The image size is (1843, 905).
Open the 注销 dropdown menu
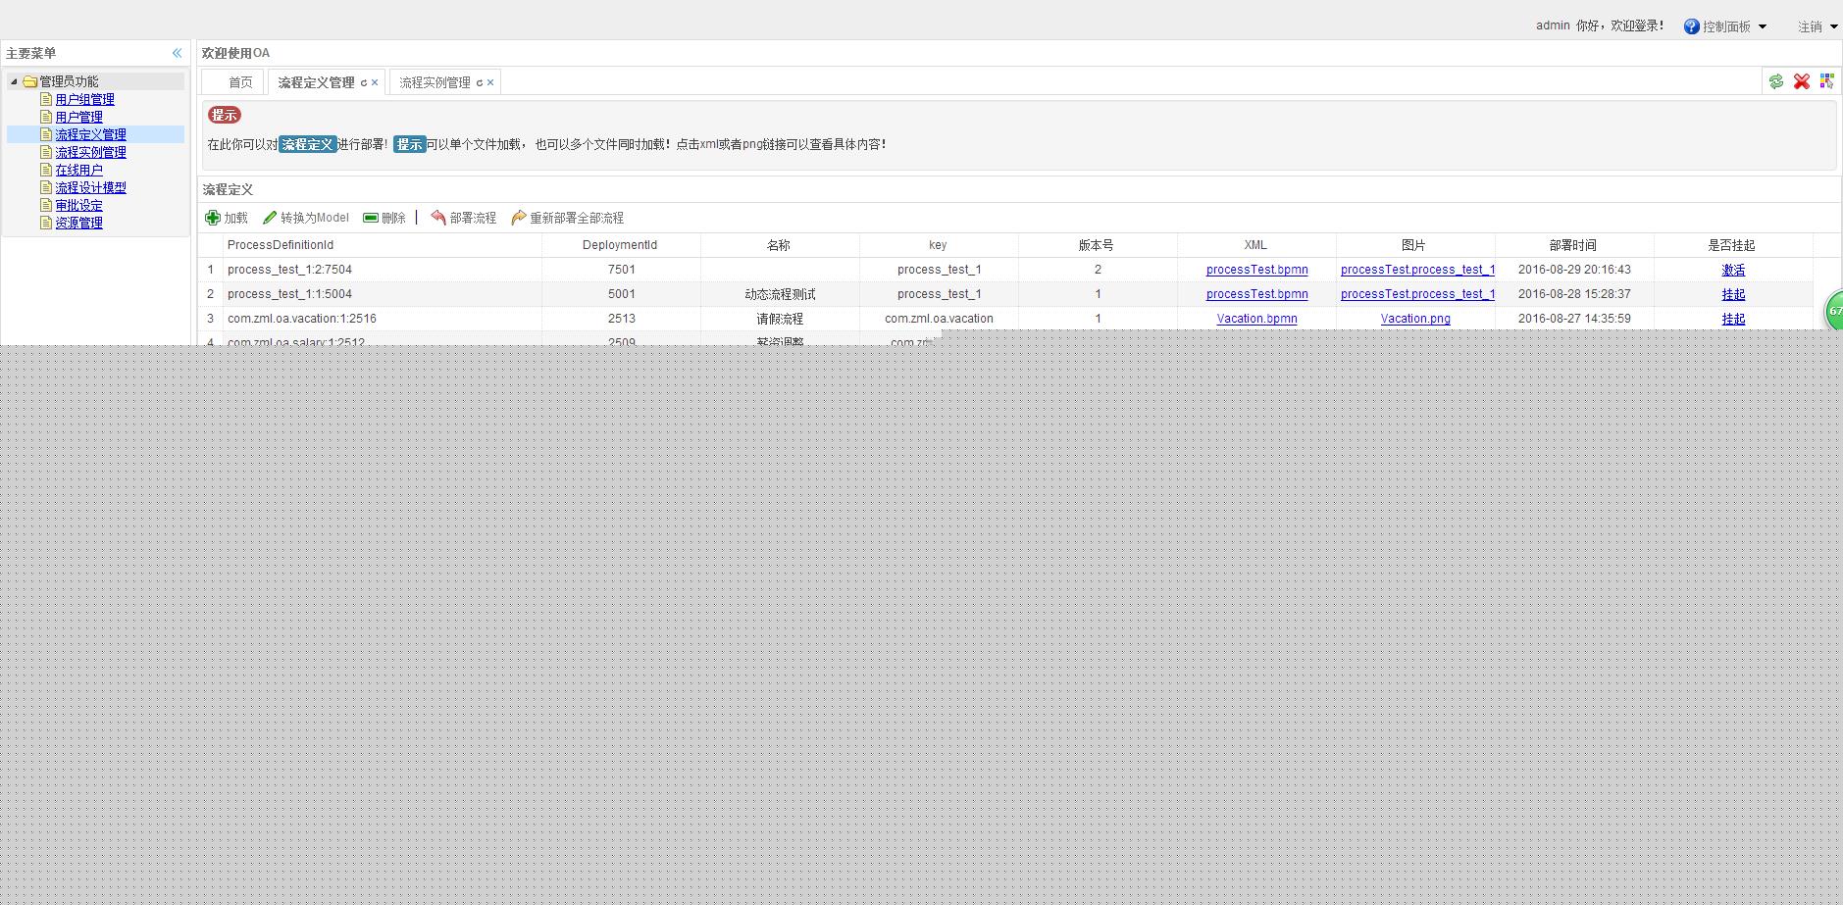[1817, 26]
